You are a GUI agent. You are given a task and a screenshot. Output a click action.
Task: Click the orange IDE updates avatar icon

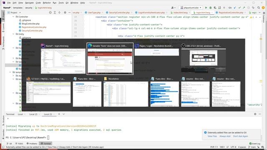263,7
